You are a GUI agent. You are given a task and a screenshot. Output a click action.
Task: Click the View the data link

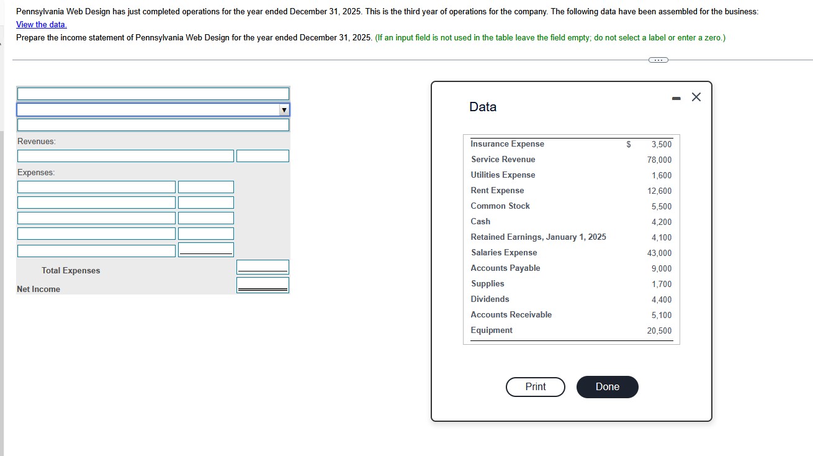tap(41, 24)
